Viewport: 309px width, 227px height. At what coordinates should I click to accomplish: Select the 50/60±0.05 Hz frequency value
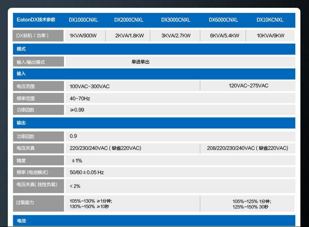[x=87, y=172]
